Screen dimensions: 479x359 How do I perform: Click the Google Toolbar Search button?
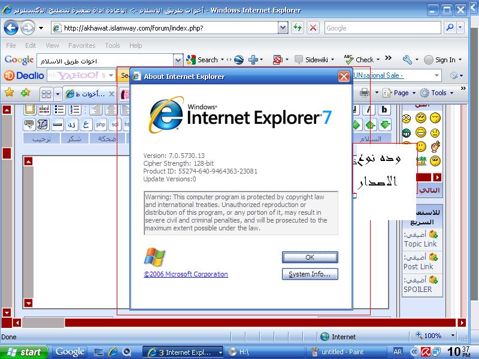coord(202,60)
